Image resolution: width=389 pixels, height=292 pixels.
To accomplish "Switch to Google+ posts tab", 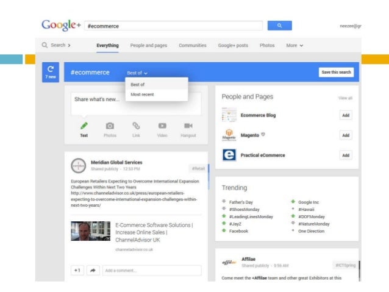I will point(233,45).
